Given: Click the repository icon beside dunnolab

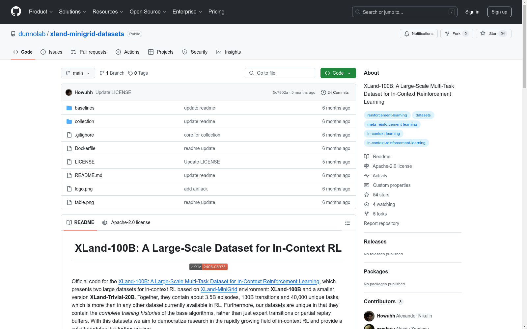Looking at the screenshot, I should pos(13,34).
